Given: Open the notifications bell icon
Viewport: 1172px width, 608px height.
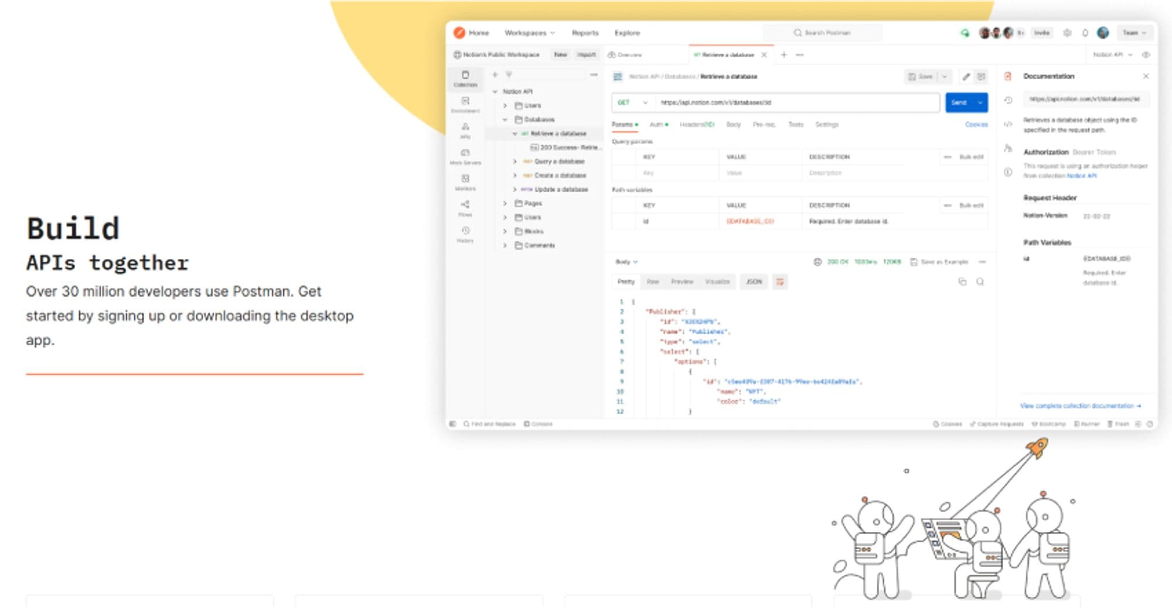Looking at the screenshot, I should (x=1085, y=33).
